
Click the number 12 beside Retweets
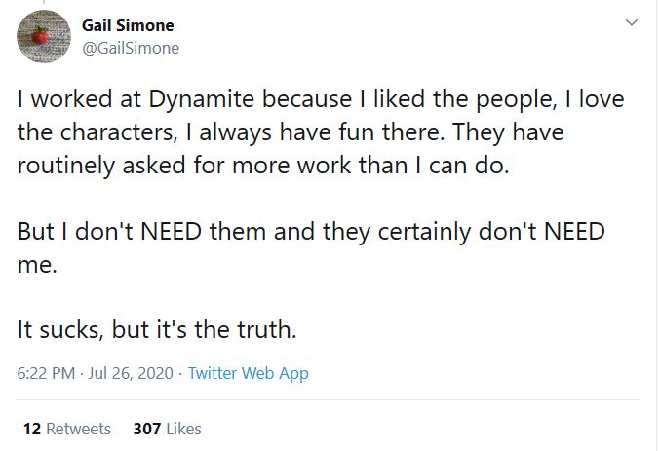pos(30,429)
